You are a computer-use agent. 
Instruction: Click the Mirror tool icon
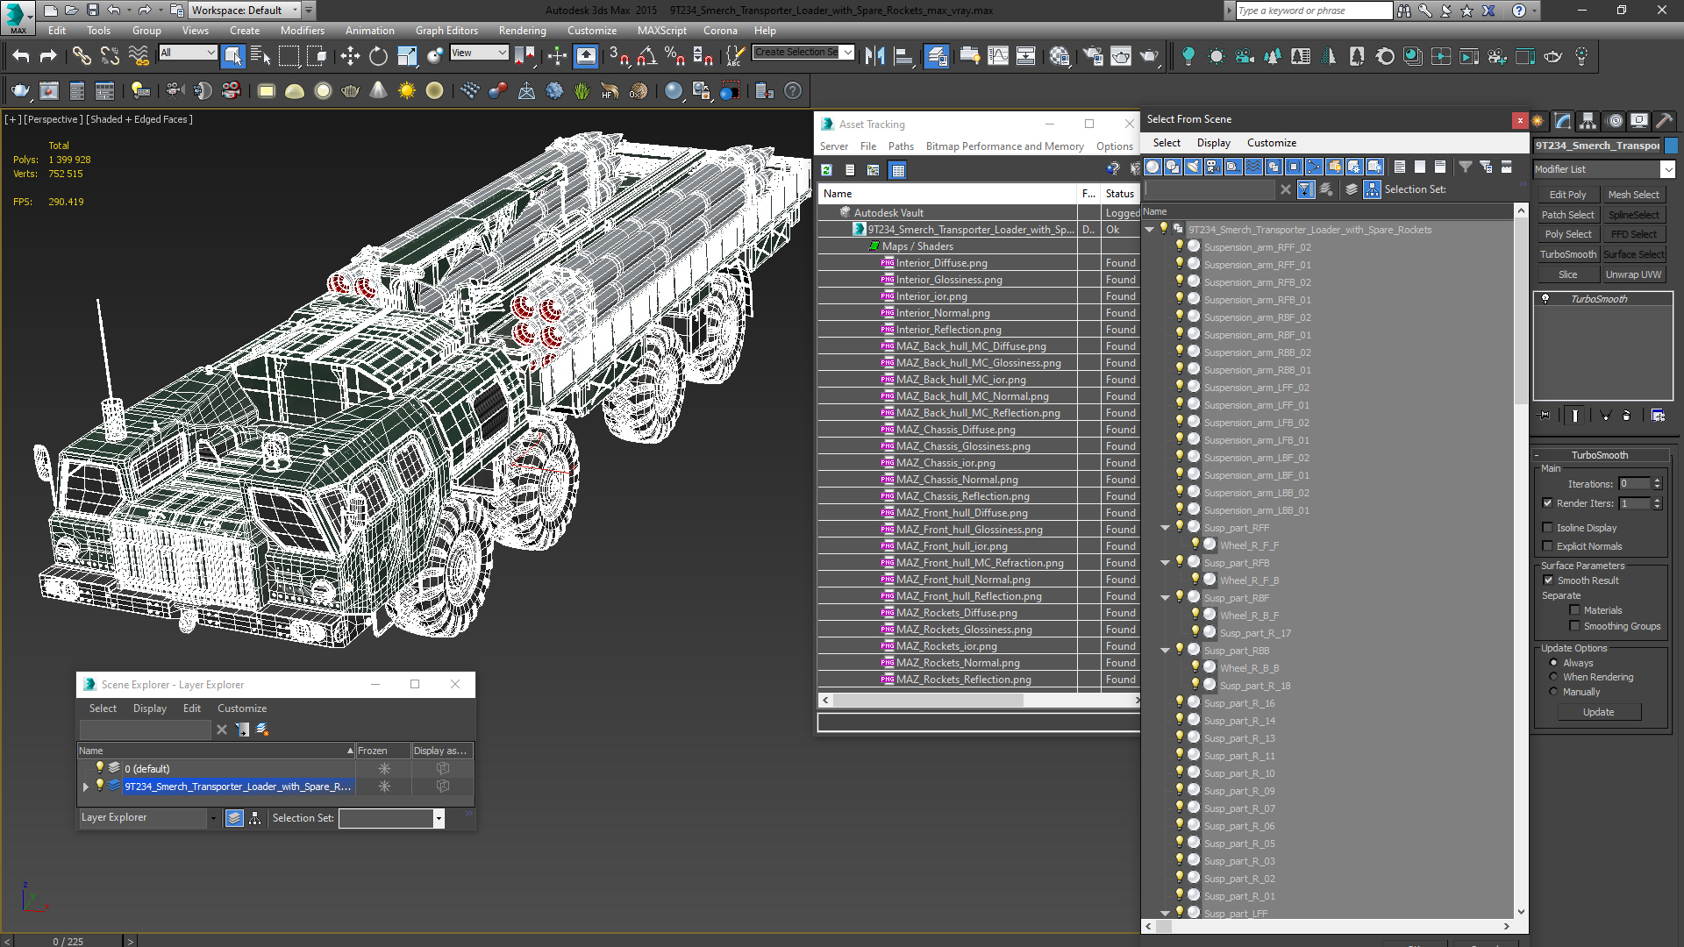[x=874, y=56]
